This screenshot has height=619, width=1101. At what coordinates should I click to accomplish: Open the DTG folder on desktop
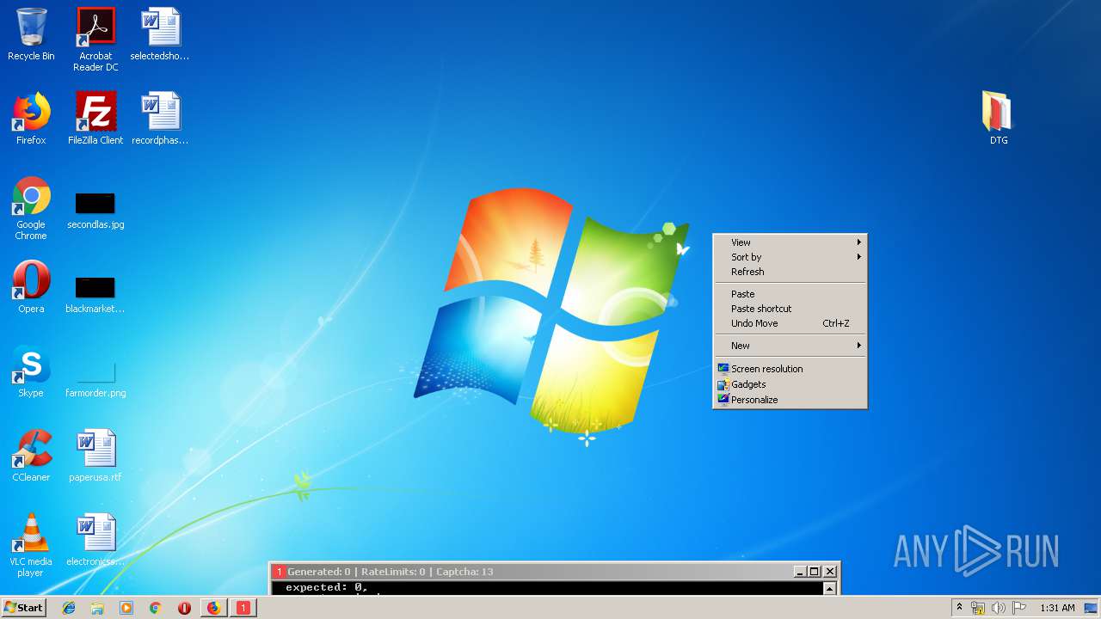(x=998, y=119)
